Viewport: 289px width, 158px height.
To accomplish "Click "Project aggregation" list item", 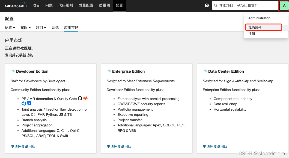I will click(37, 125).
